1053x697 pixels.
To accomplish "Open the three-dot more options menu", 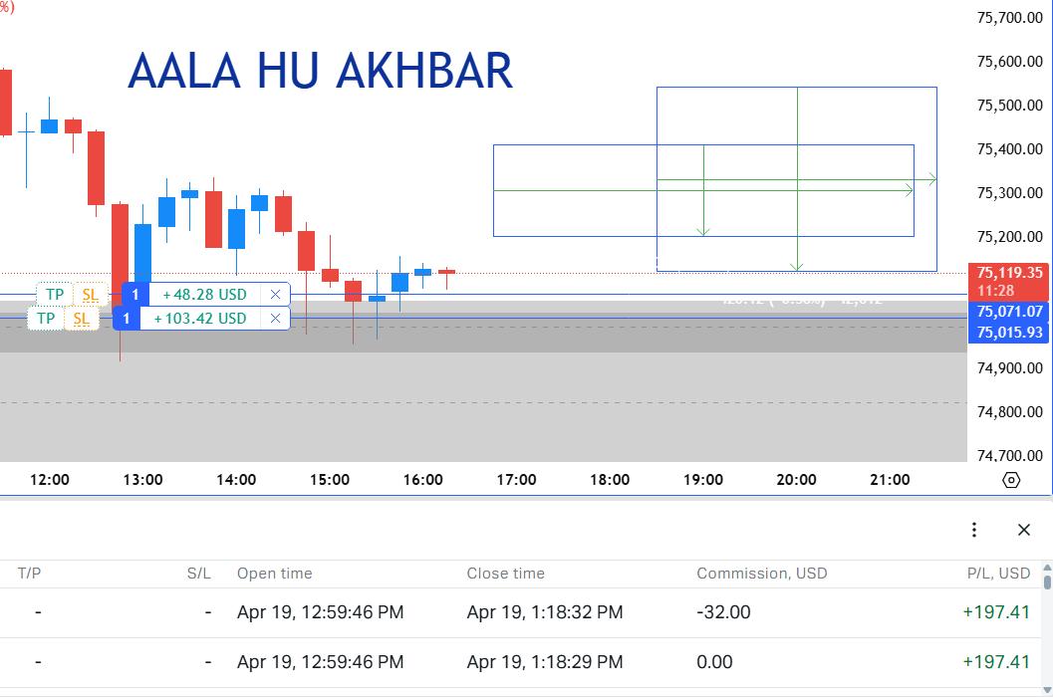I will click(974, 530).
